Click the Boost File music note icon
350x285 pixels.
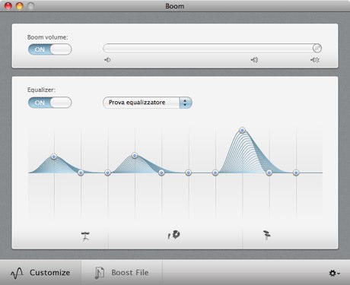pyautogui.click(x=100, y=273)
